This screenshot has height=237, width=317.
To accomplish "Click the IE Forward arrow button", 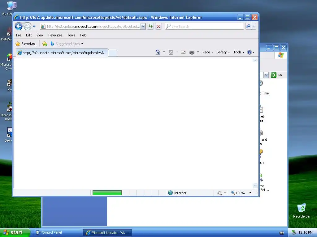I will click(27, 27).
